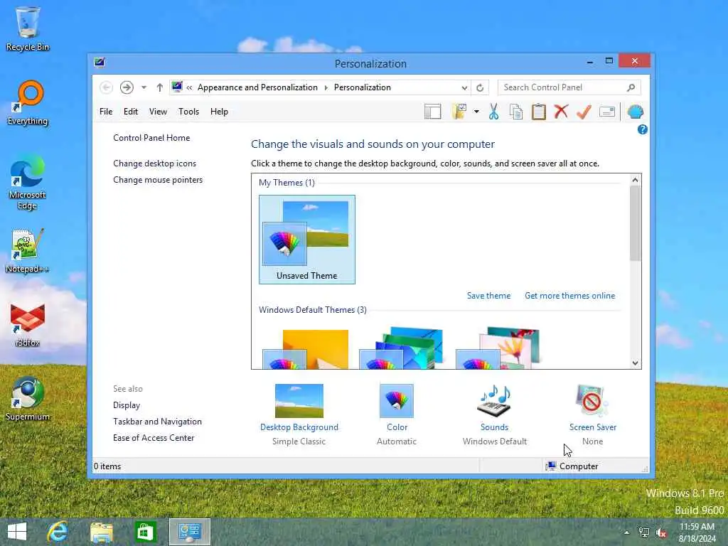Open the Desktop Background settings icon
The width and height of the screenshot is (728, 546).
[299, 401]
